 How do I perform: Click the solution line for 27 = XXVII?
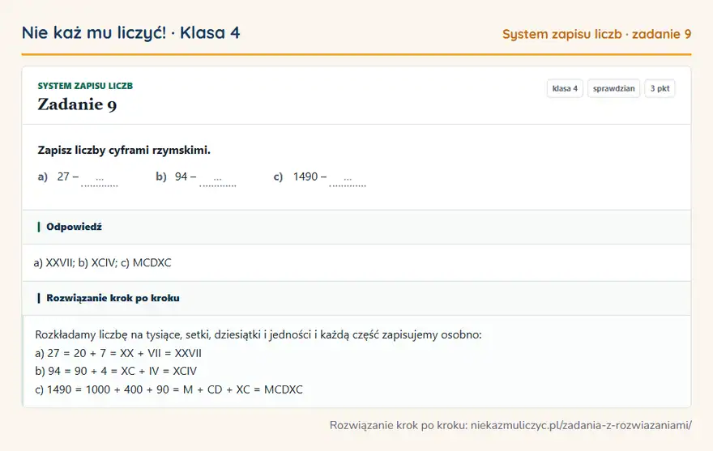(x=117, y=353)
